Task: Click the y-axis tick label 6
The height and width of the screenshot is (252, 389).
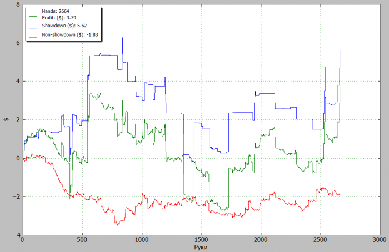Action: pyautogui.click(x=18, y=43)
